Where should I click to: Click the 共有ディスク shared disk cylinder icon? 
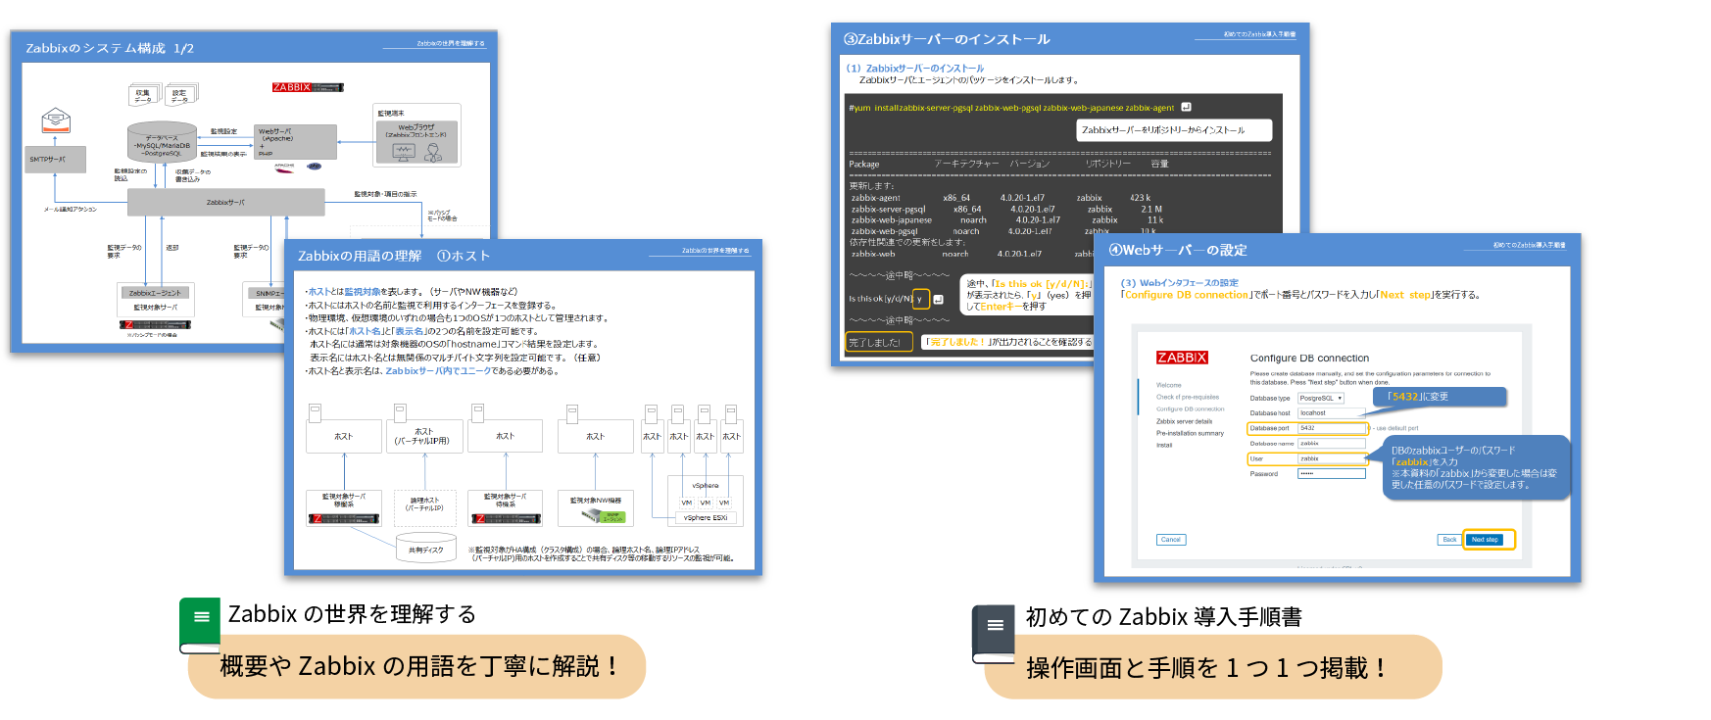point(426,549)
